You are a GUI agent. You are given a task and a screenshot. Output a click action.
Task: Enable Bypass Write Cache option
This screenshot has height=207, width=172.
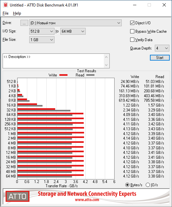pyautogui.click(x=132, y=31)
